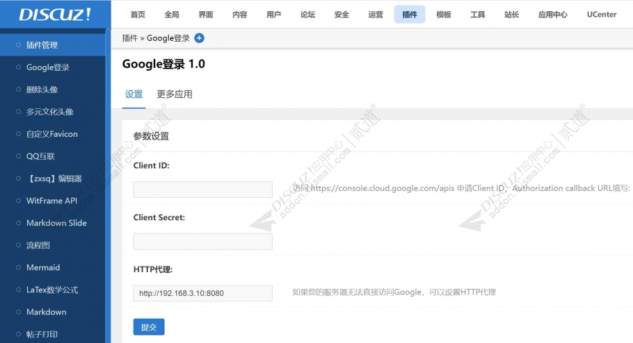The width and height of the screenshot is (633, 343).
Task: Open 【zxsq】编辑器 in the sidebar
Action: point(53,178)
